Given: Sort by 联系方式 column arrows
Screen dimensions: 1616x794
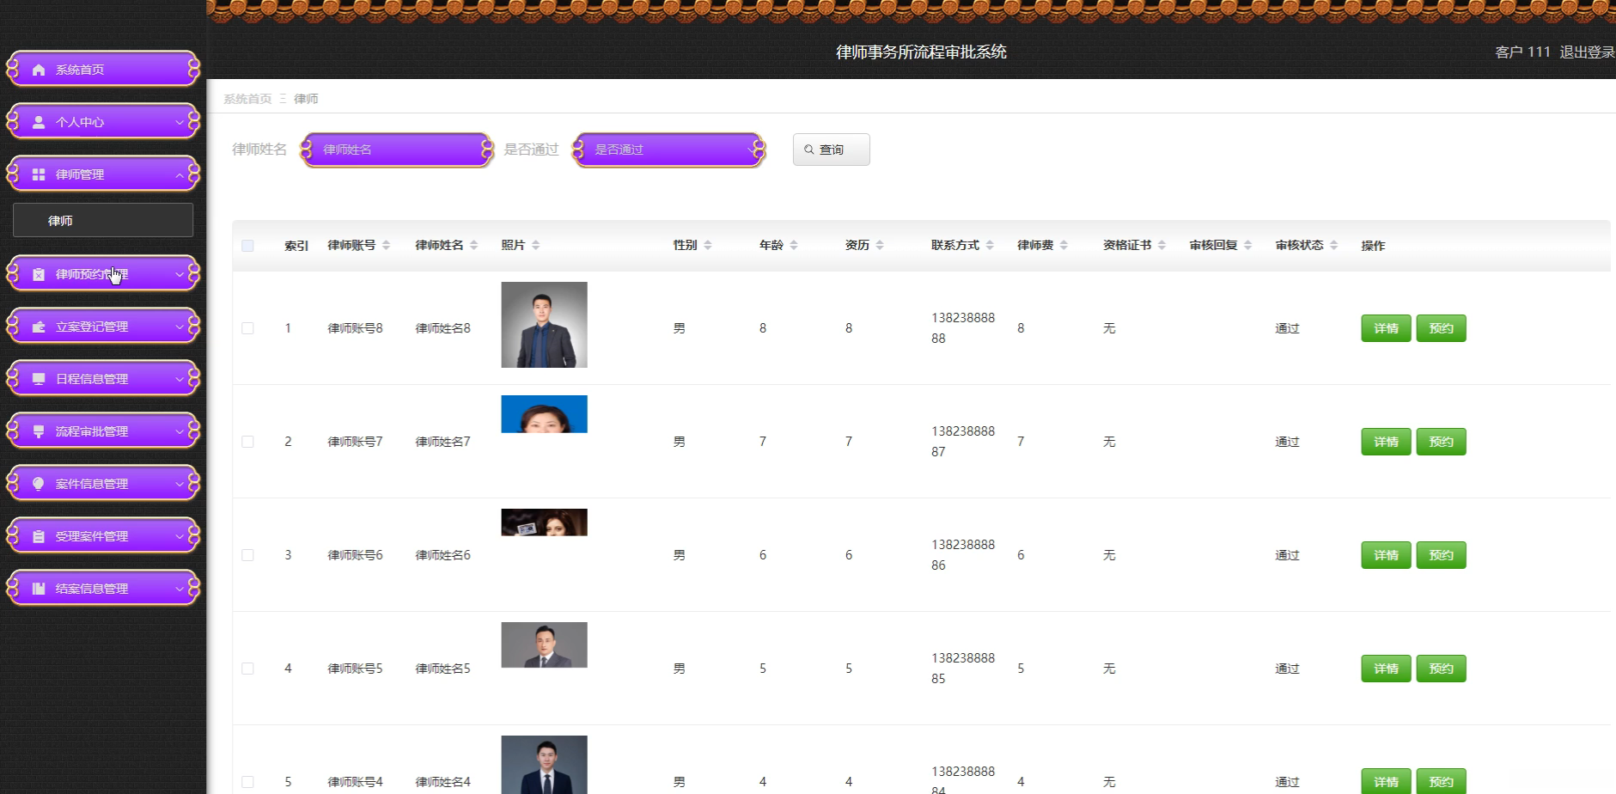Looking at the screenshot, I should coord(990,245).
